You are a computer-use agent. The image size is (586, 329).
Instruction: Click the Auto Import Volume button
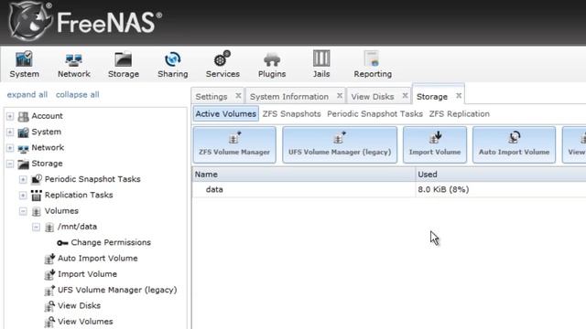click(514, 144)
